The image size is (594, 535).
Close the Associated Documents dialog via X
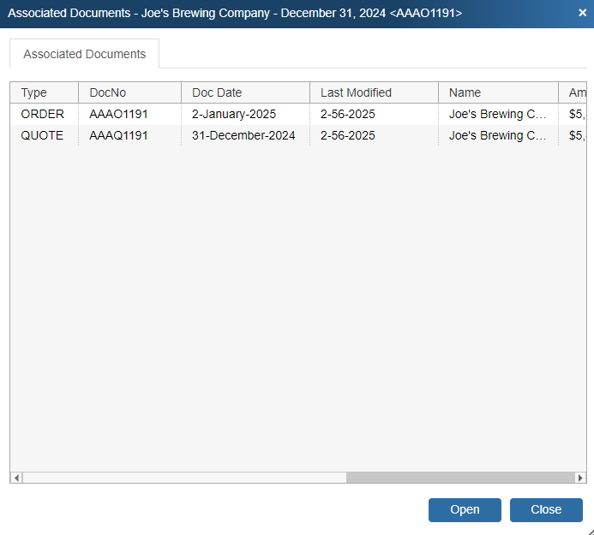[583, 14]
